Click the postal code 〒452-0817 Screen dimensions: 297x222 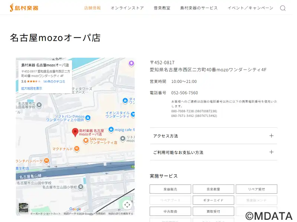tap(162, 63)
